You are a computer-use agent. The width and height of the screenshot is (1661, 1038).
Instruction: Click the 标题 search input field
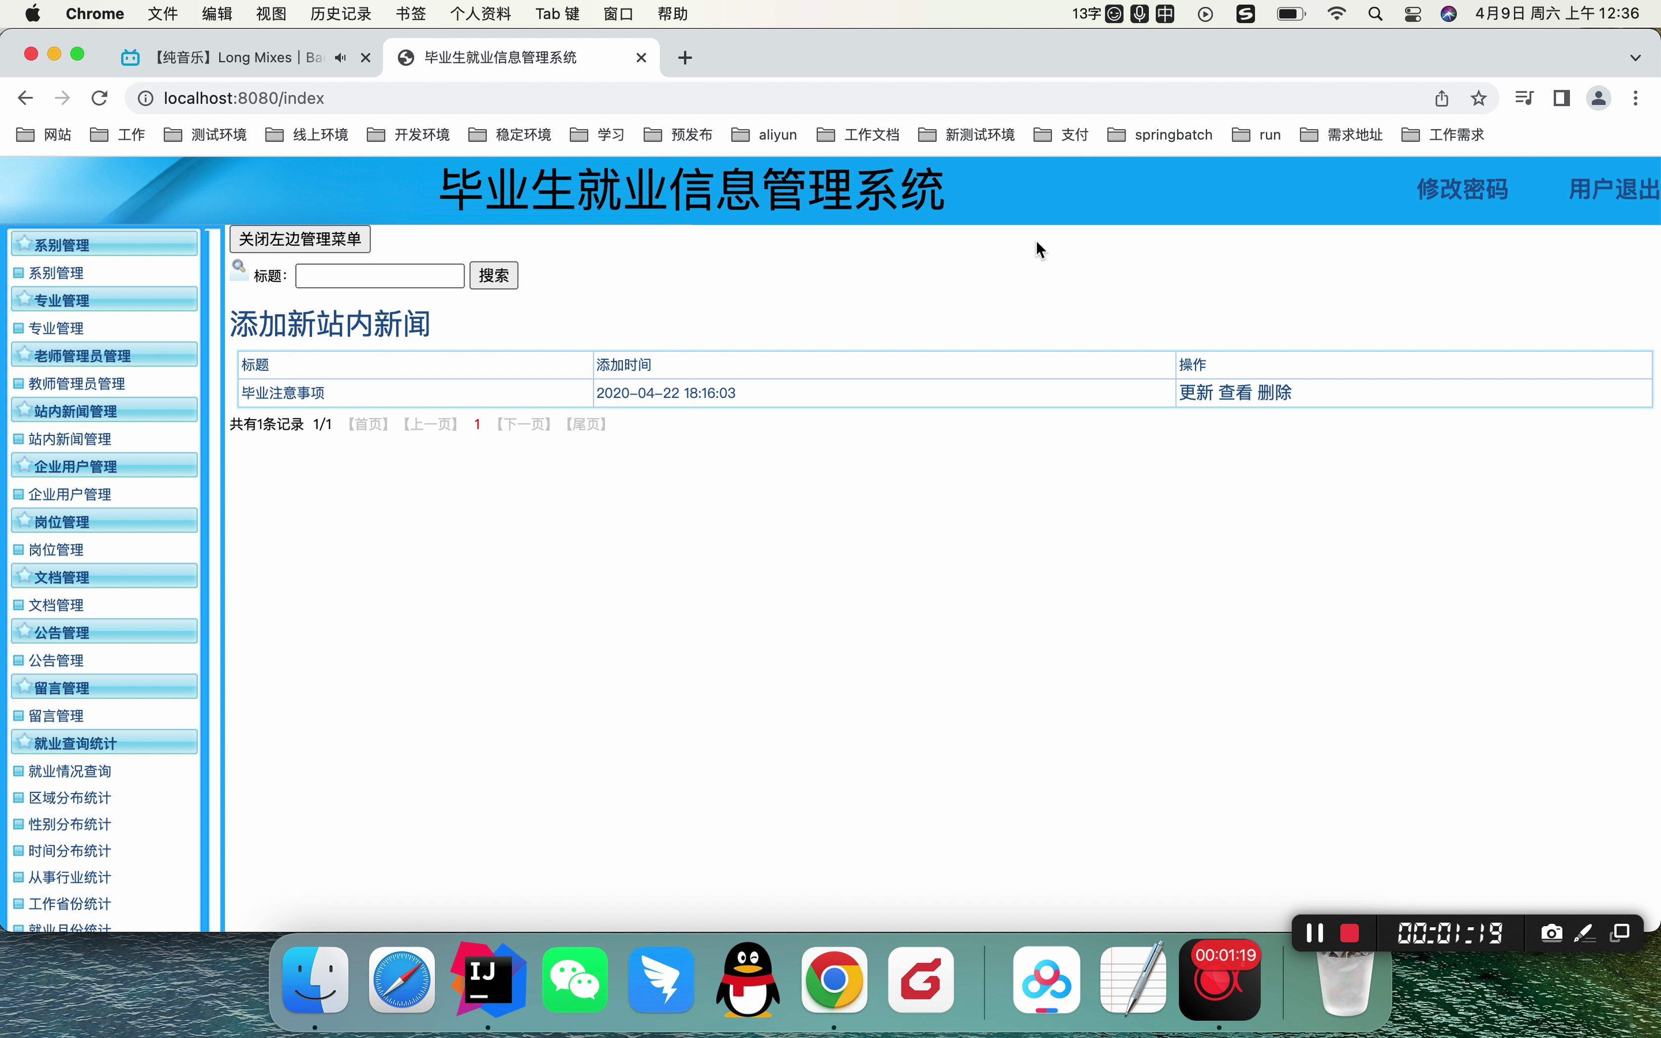pos(380,276)
